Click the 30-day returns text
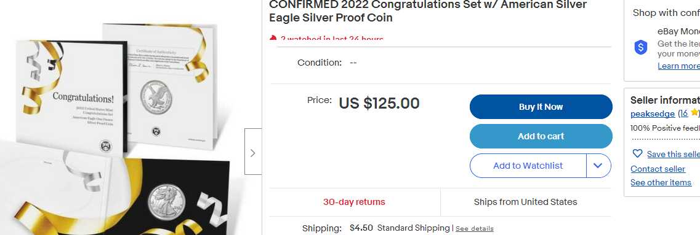Viewport: 700px width, 235px height. 354,202
